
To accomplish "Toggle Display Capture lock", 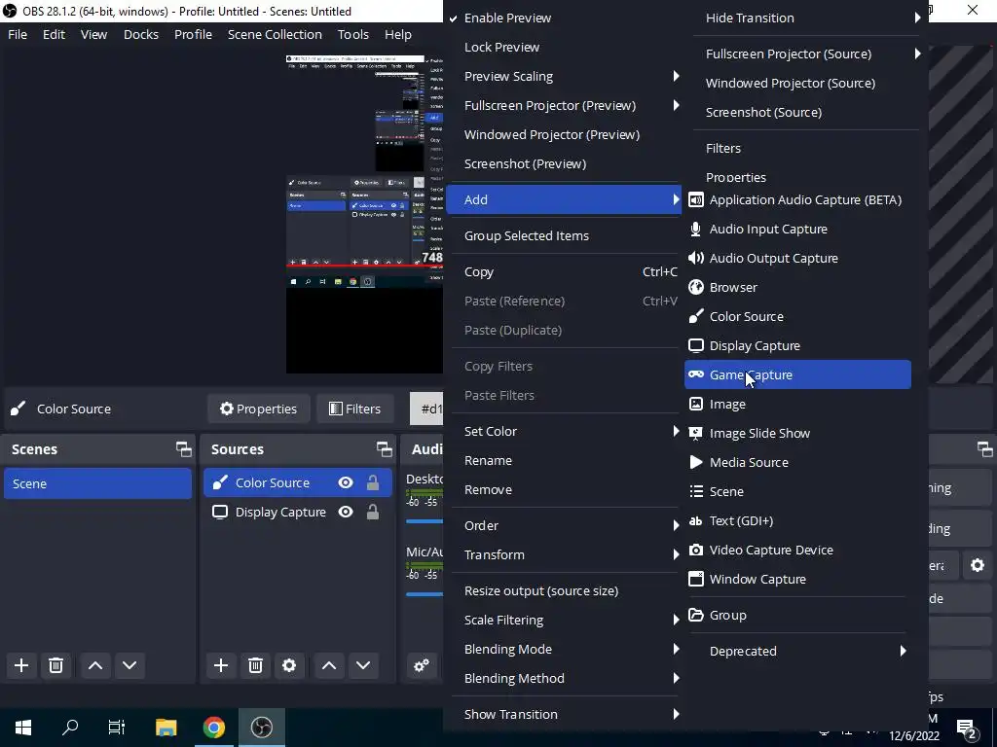I will coord(373,512).
